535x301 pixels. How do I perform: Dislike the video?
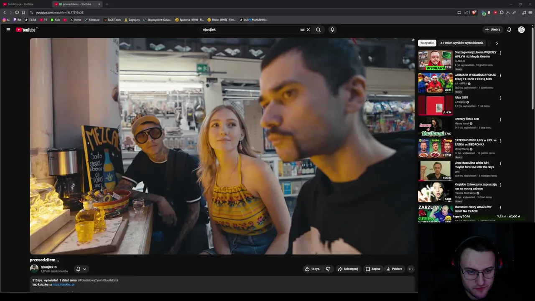pos(328,269)
